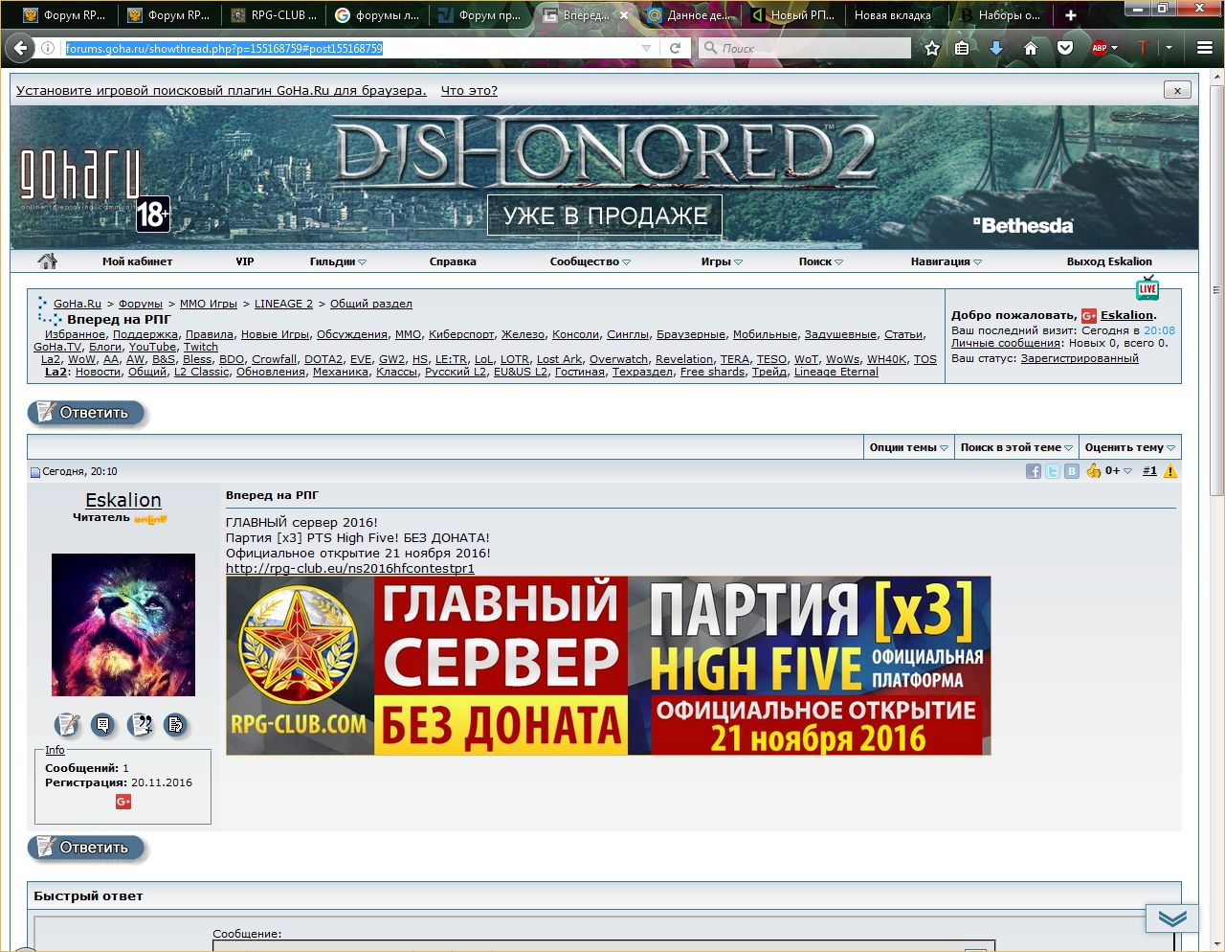The height and width of the screenshot is (952, 1225).
Task: Go to browser home page icon
Action: click(1031, 48)
